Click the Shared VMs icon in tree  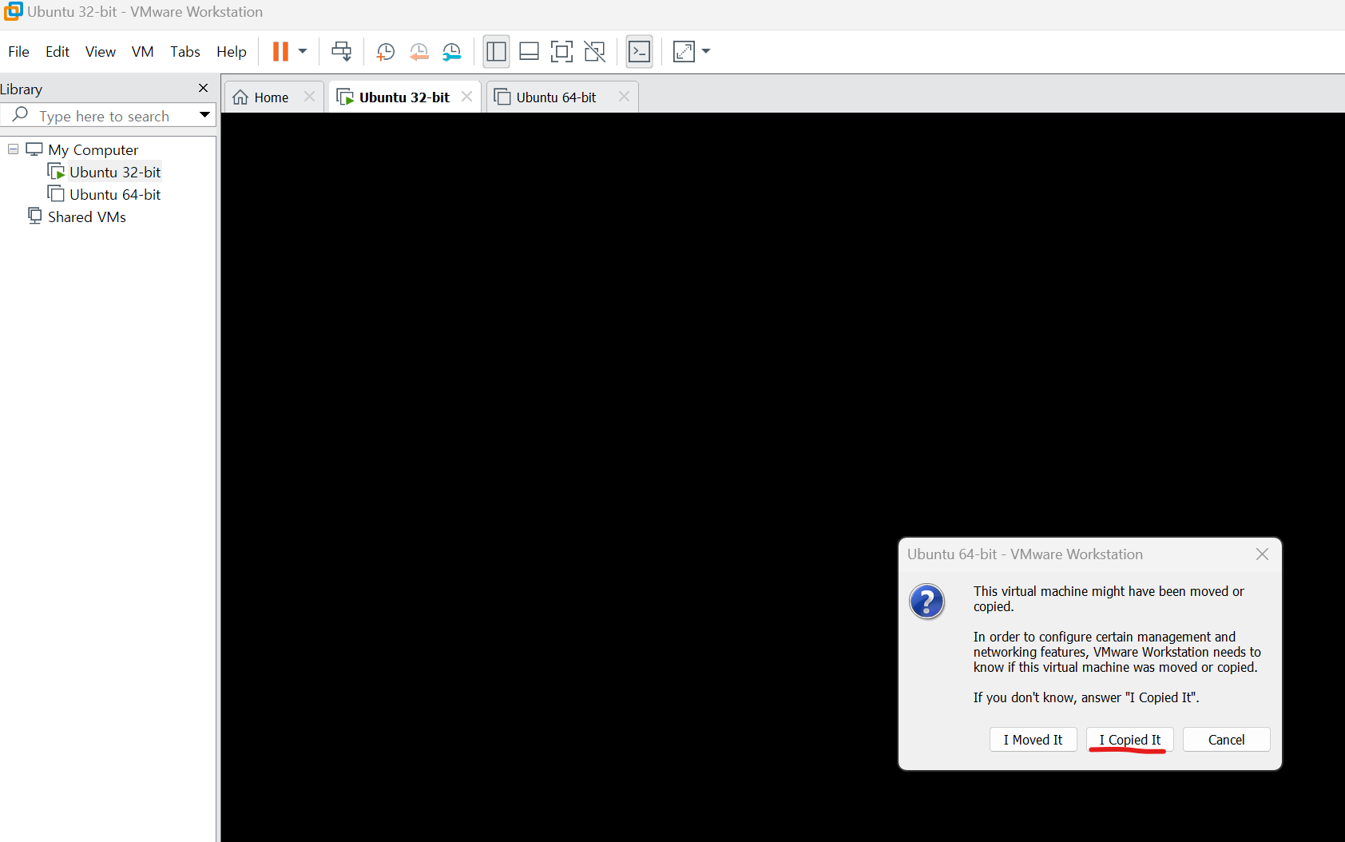[x=35, y=216]
